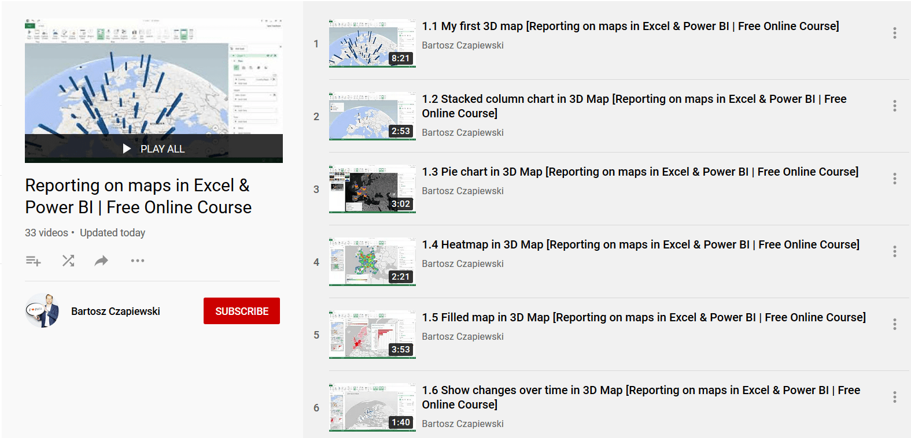The image size is (911, 438).
Task: Click thumbnail of video 1.2 (2:53)
Action: coord(372,116)
